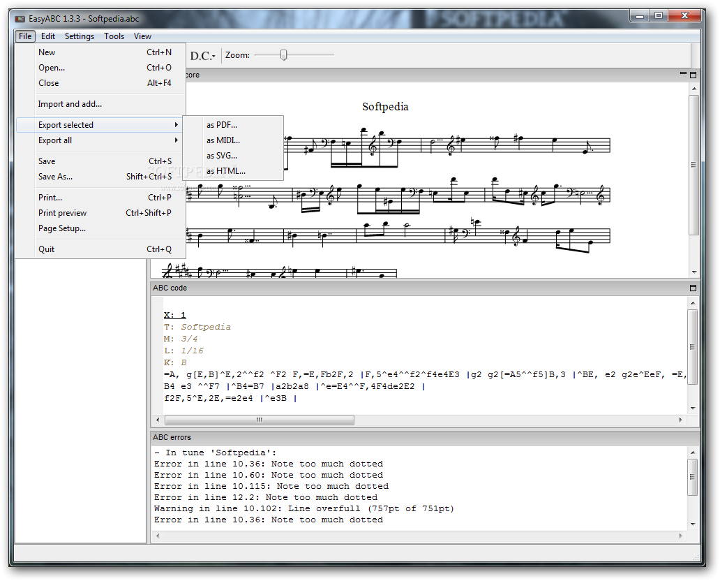The width and height of the screenshot is (720, 581).
Task: Click ABC code horizontal scroll left arrow
Action: [158, 420]
